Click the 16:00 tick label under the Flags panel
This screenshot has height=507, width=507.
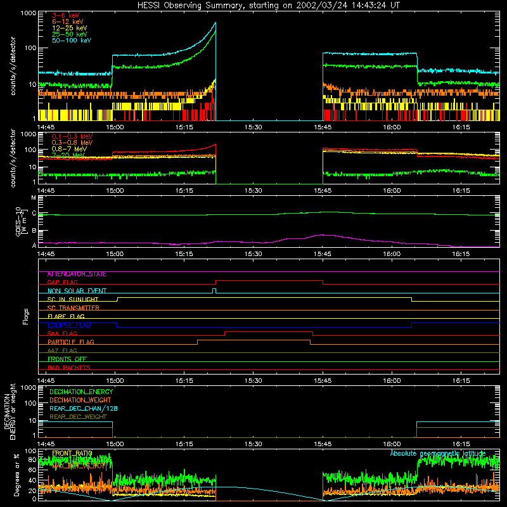click(392, 381)
